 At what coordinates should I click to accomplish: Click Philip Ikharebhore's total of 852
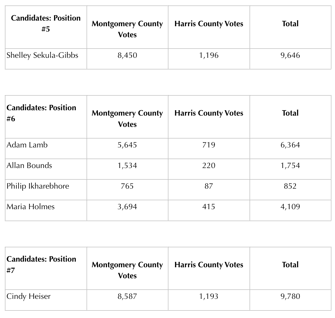point(290,186)
